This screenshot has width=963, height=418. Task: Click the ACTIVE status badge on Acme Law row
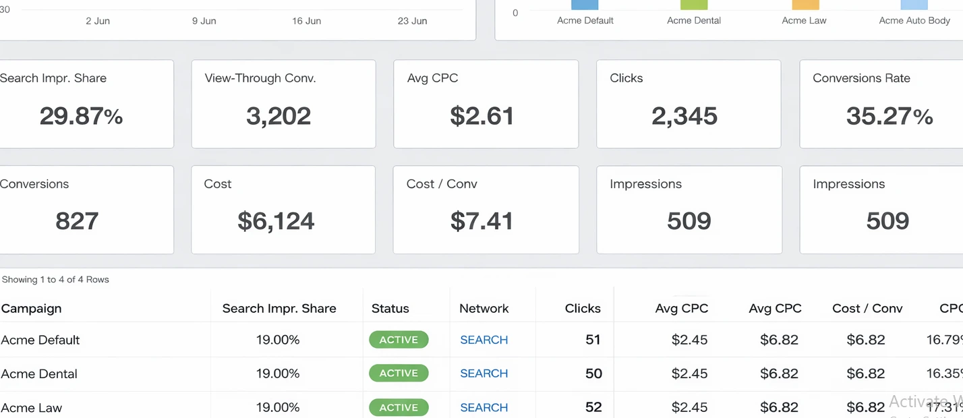pos(398,407)
